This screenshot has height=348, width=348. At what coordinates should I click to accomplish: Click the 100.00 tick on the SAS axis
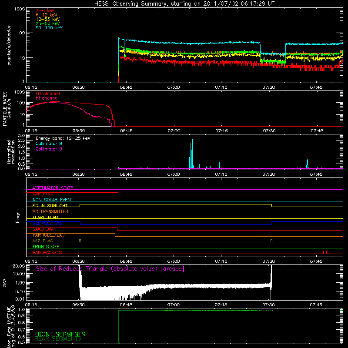(x=17, y=266)
